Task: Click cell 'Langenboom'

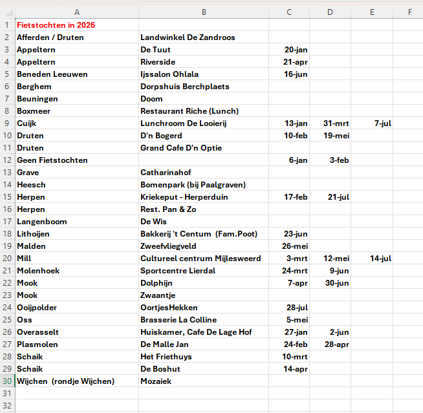Action: (77, 221)
